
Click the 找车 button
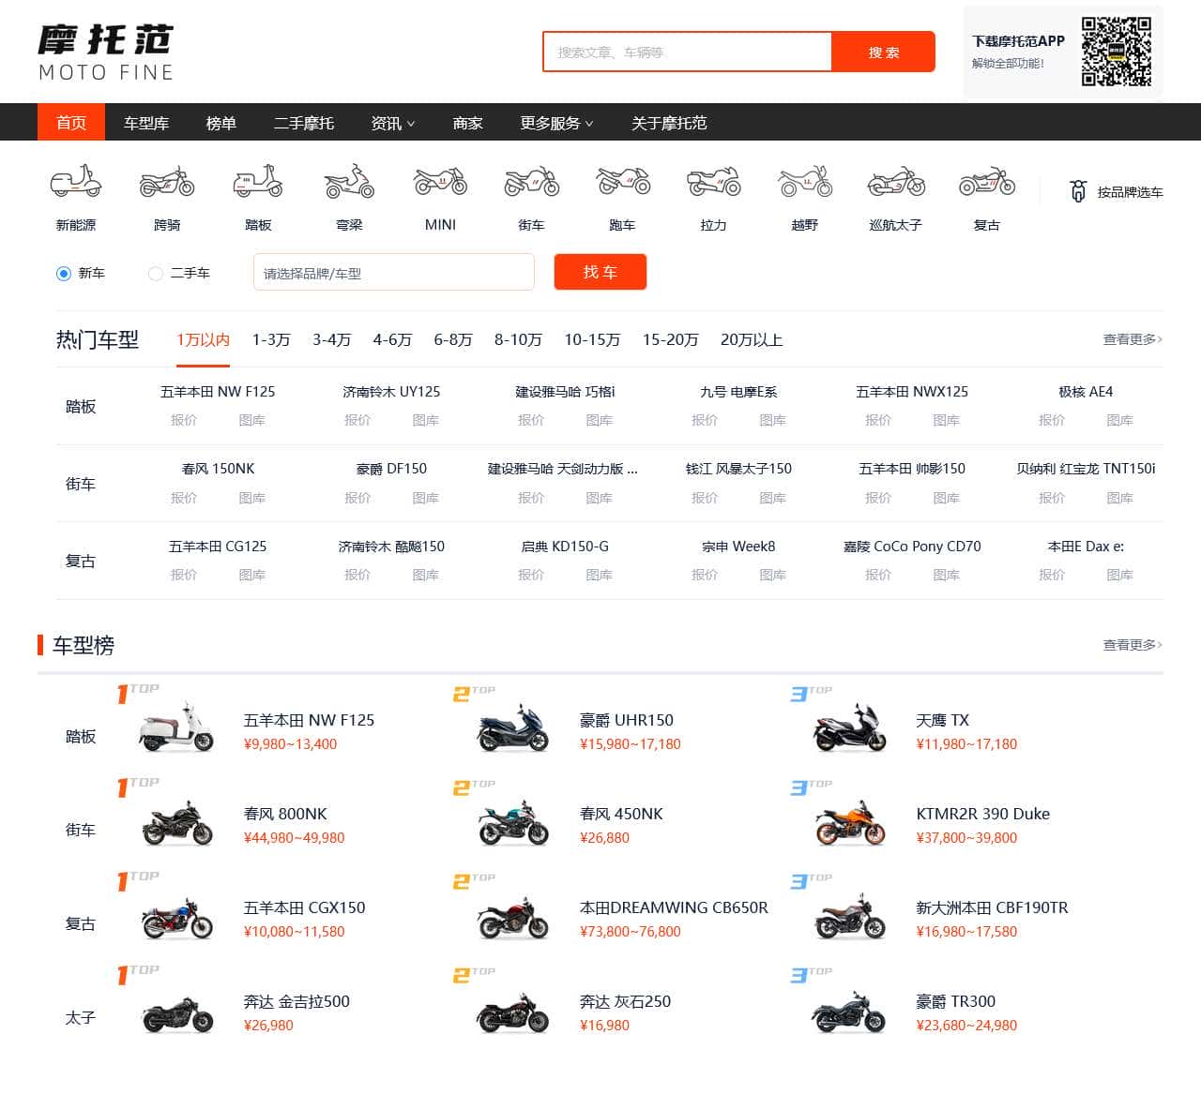600,272
